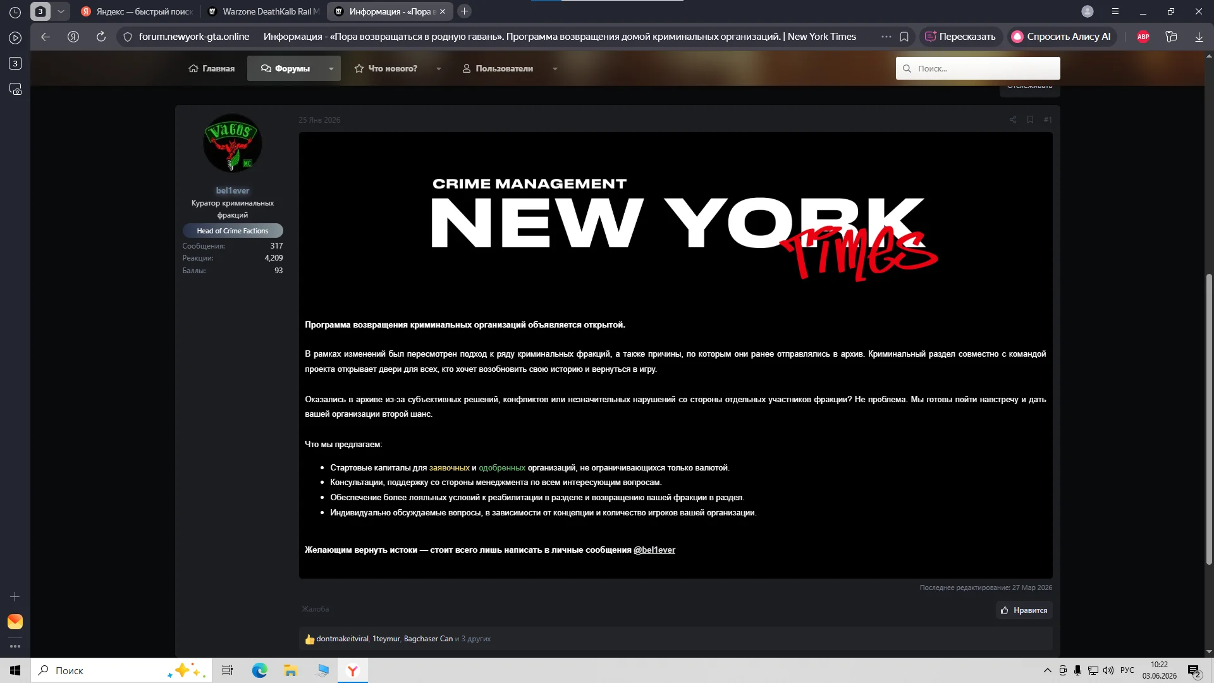This screenshot has width=1214, height=683.
Task: Reload the current page
Action: tap(101, 37)
